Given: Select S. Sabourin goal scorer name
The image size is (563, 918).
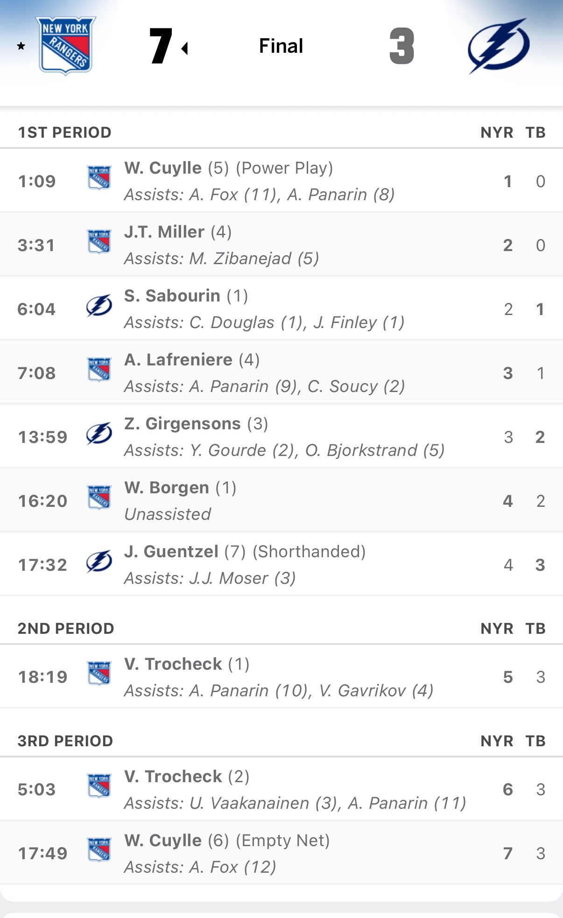Looking at the screenshot, I should (x=172, y=296).
